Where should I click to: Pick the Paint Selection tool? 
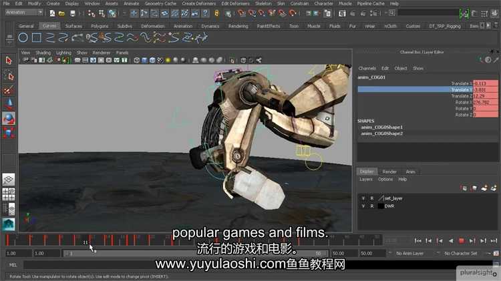[9, 90]
